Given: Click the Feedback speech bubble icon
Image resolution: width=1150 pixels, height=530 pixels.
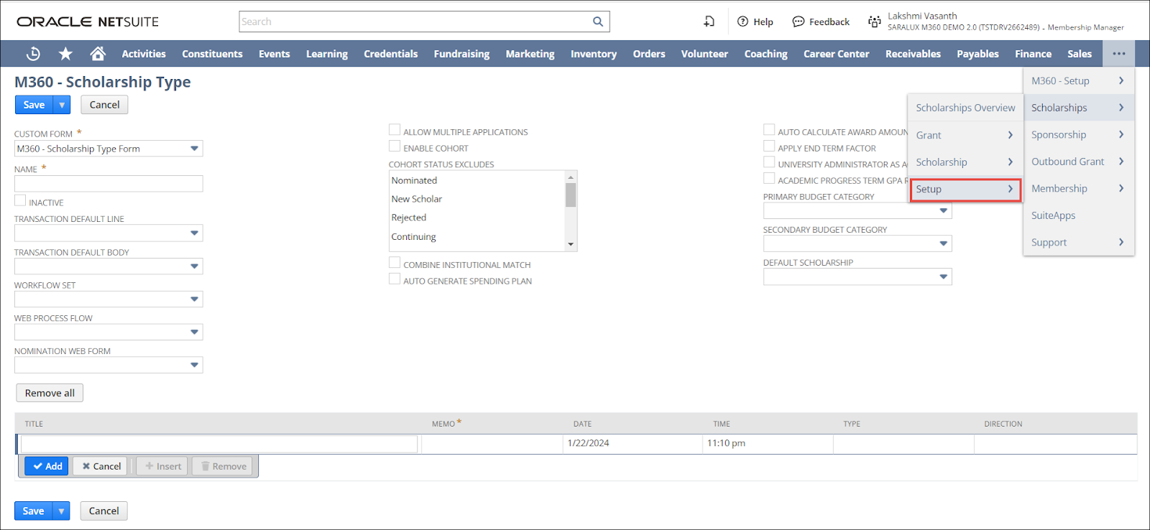Looking at the screenshot, I should (x=798, y=22).
